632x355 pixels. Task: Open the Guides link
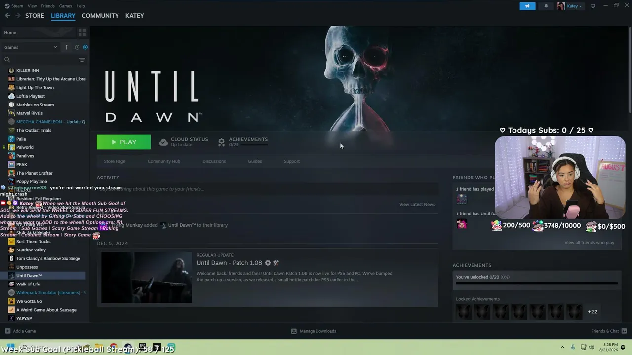click(255, 161)
